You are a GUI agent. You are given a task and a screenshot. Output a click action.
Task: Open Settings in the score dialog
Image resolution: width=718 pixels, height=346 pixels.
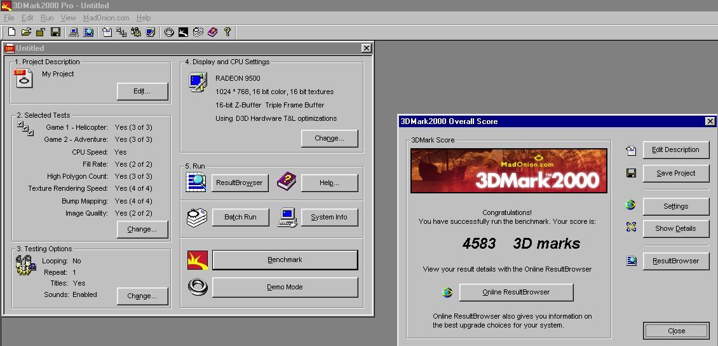pos(676,206)
